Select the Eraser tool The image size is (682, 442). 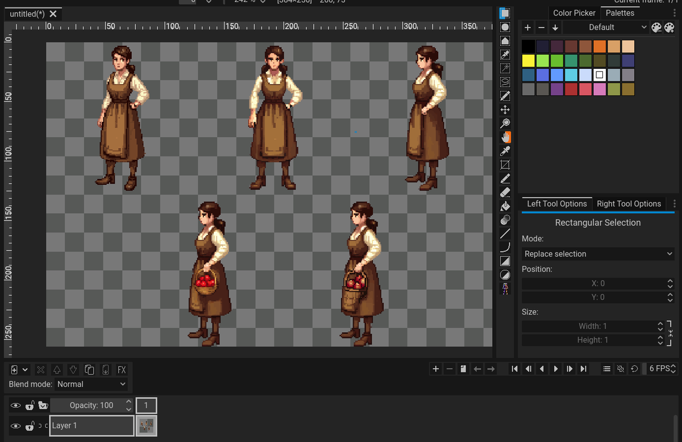point(505,192)
